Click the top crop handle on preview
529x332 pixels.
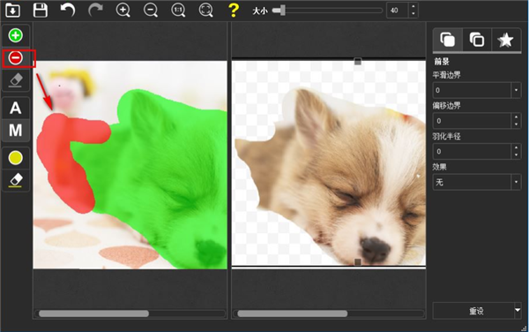(x=358, y=62)
